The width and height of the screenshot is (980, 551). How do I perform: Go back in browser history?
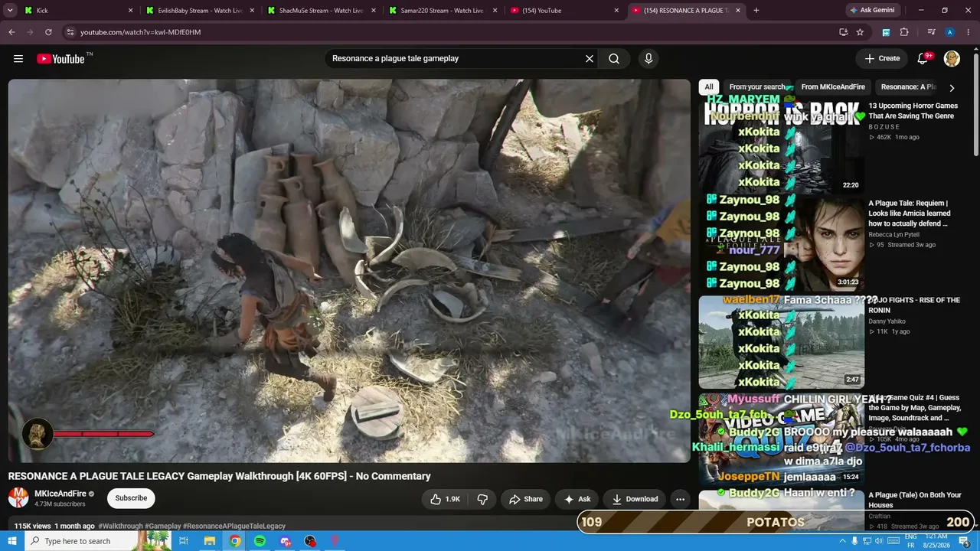click(11, 32)
